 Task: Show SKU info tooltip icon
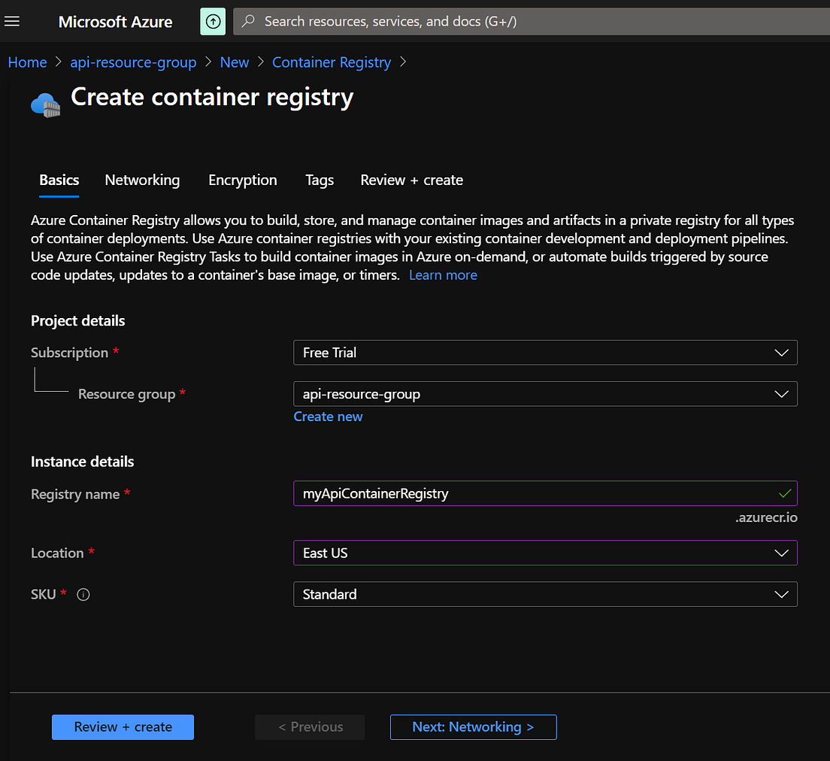[x=83, y=594]
